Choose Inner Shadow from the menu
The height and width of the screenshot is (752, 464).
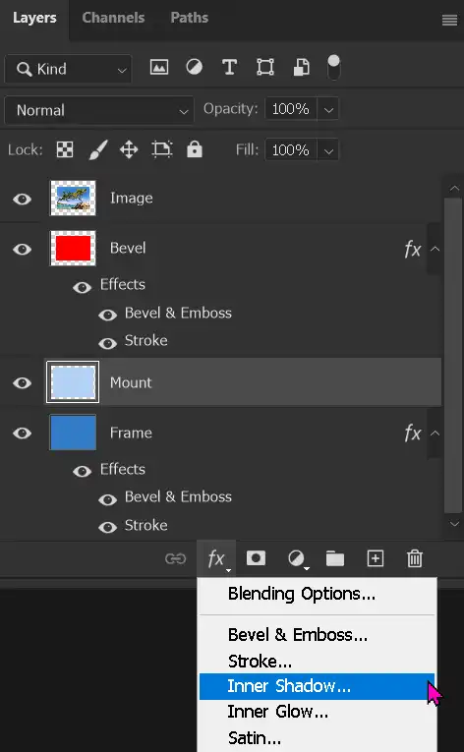(x=317, y=686)
